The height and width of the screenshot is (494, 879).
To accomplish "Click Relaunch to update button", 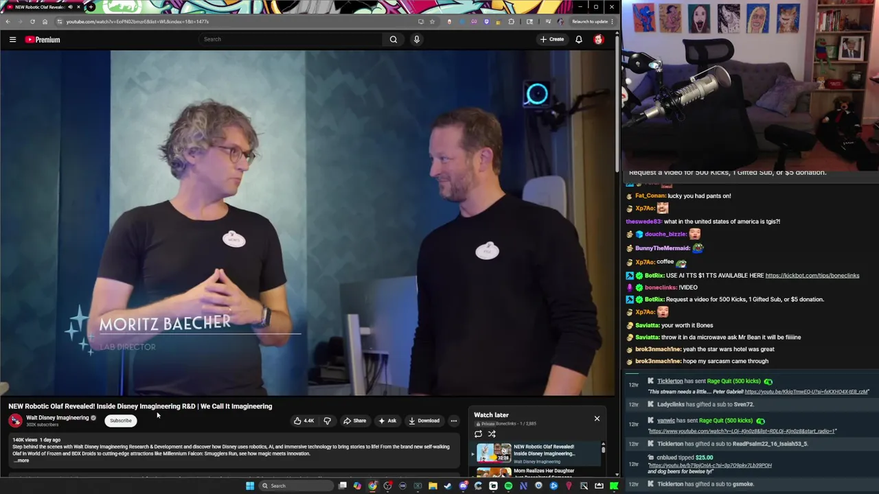I will (589, 21).
